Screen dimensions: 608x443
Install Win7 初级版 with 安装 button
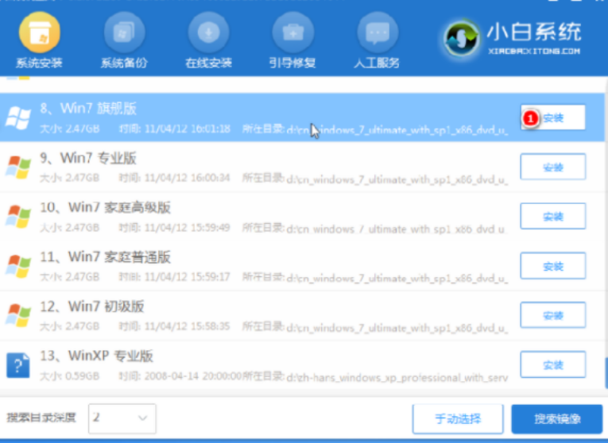click(553, 315)
